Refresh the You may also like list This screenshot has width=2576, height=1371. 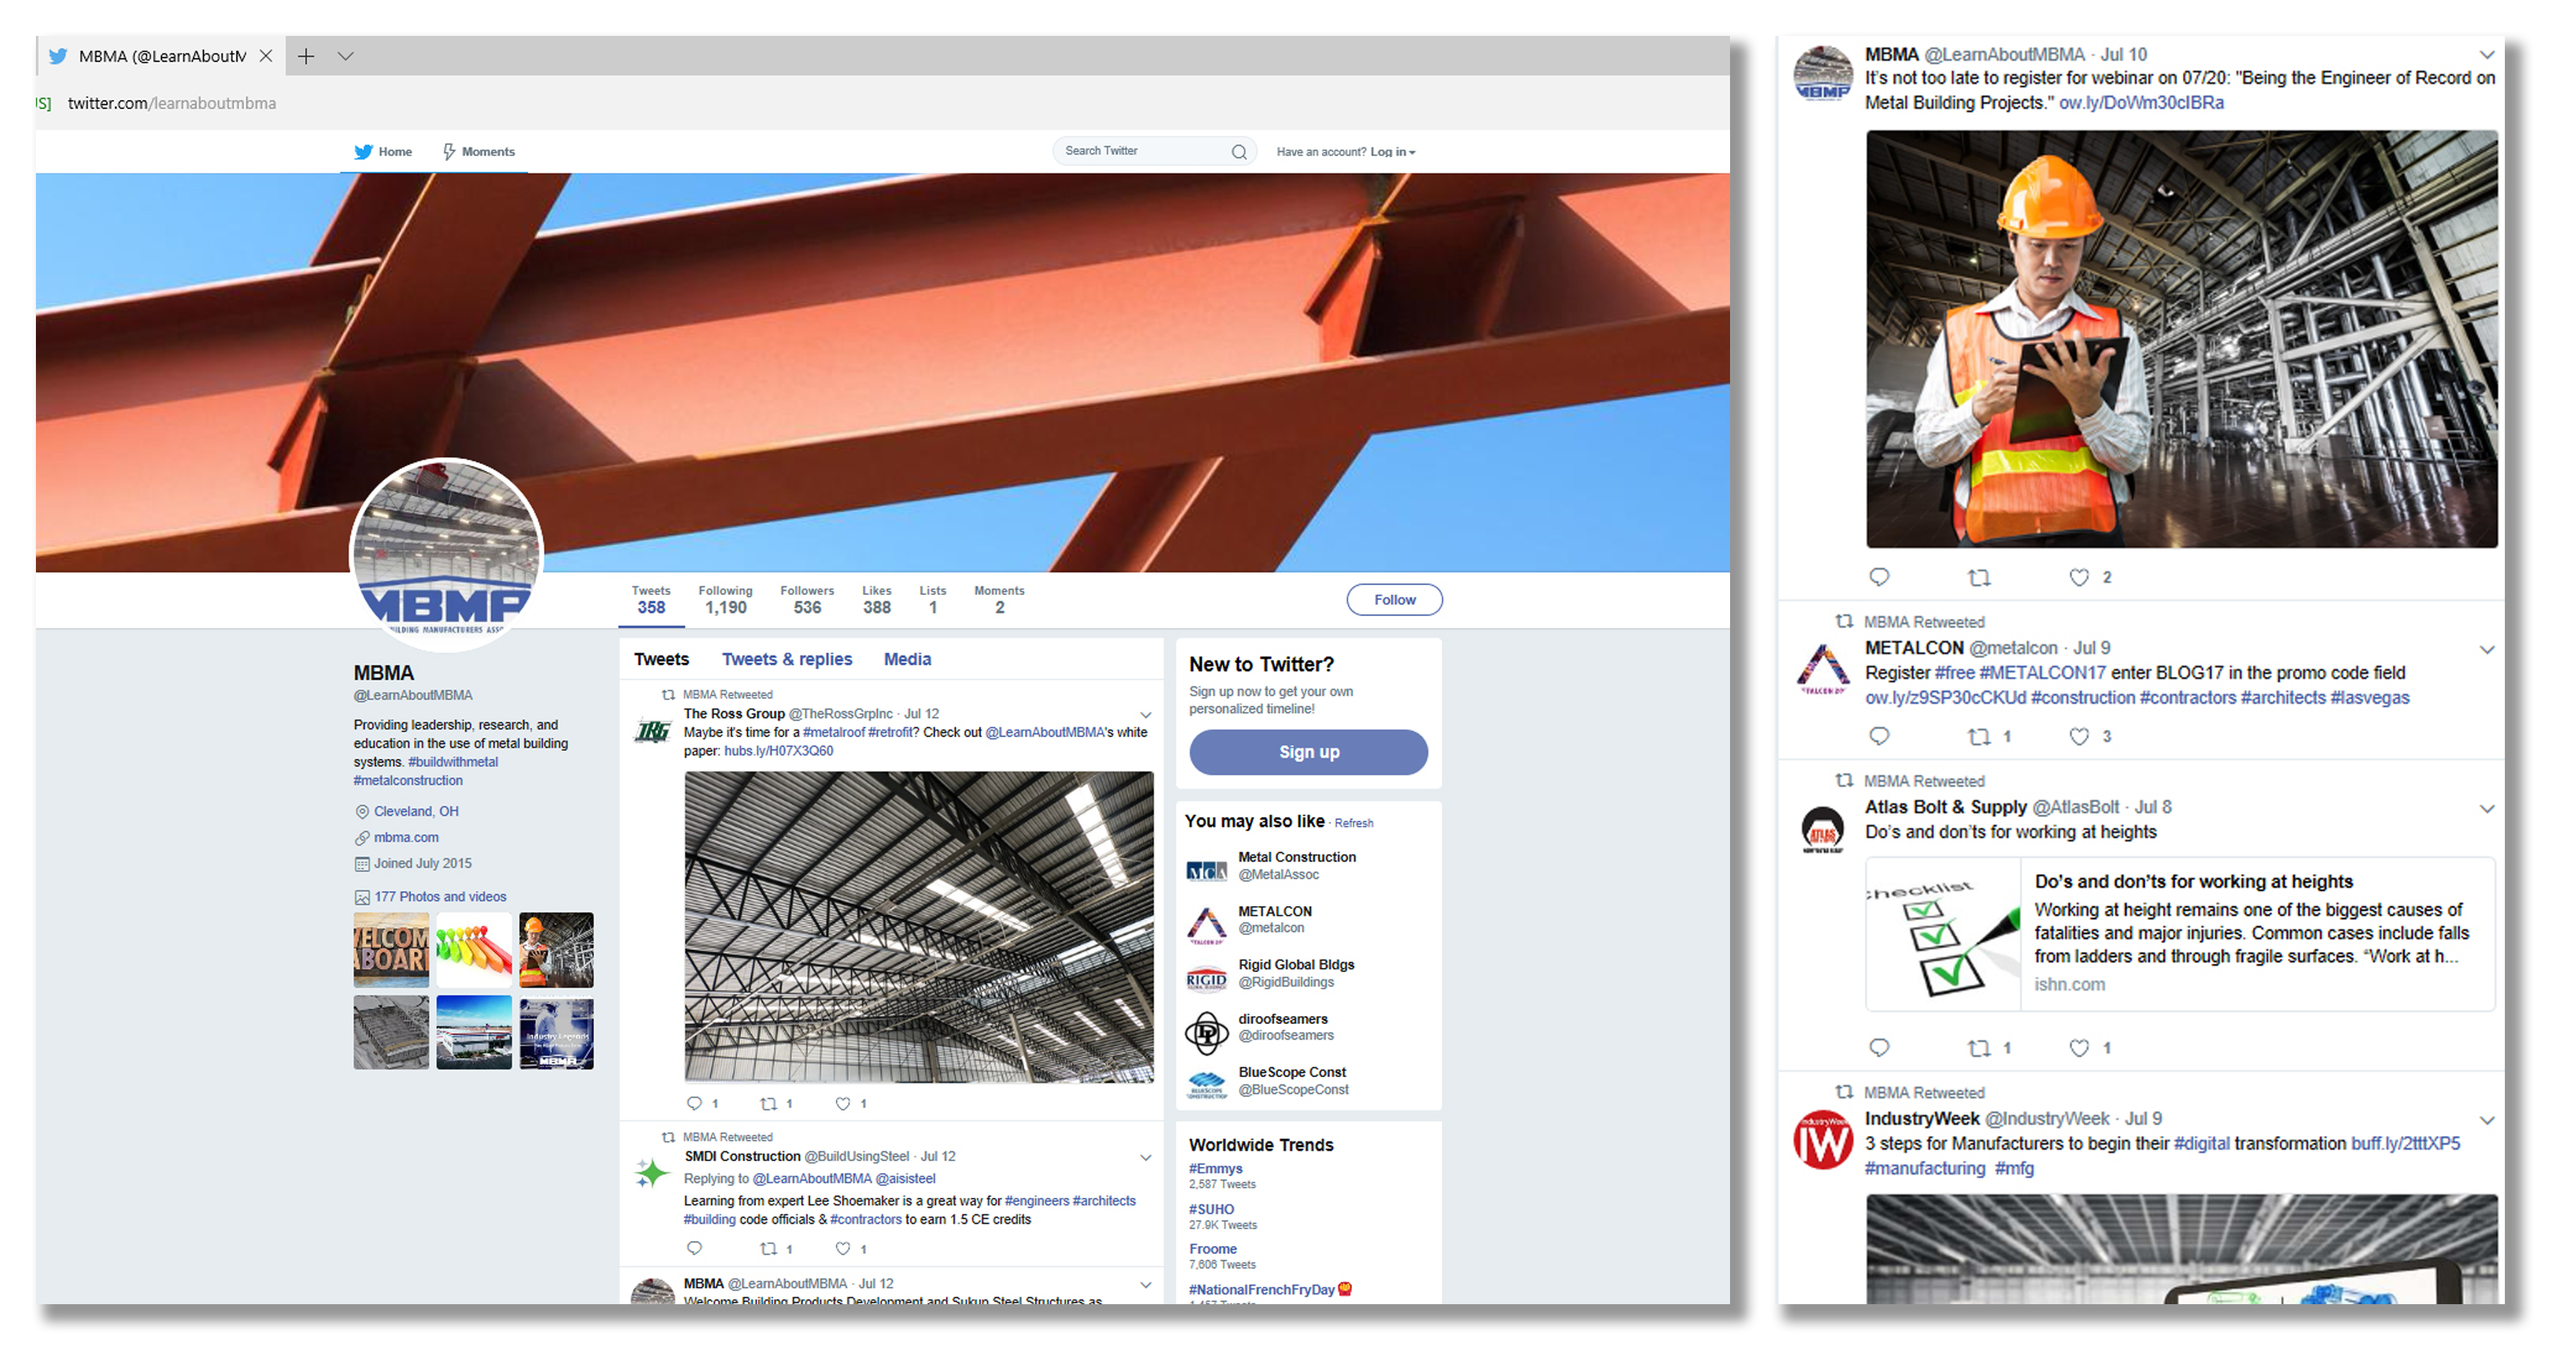pos(1354,823)
